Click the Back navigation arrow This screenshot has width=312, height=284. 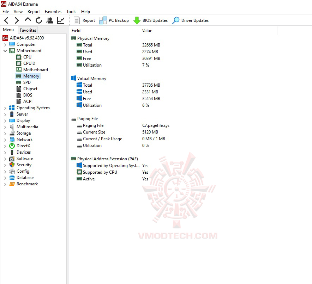pos(6,20)
